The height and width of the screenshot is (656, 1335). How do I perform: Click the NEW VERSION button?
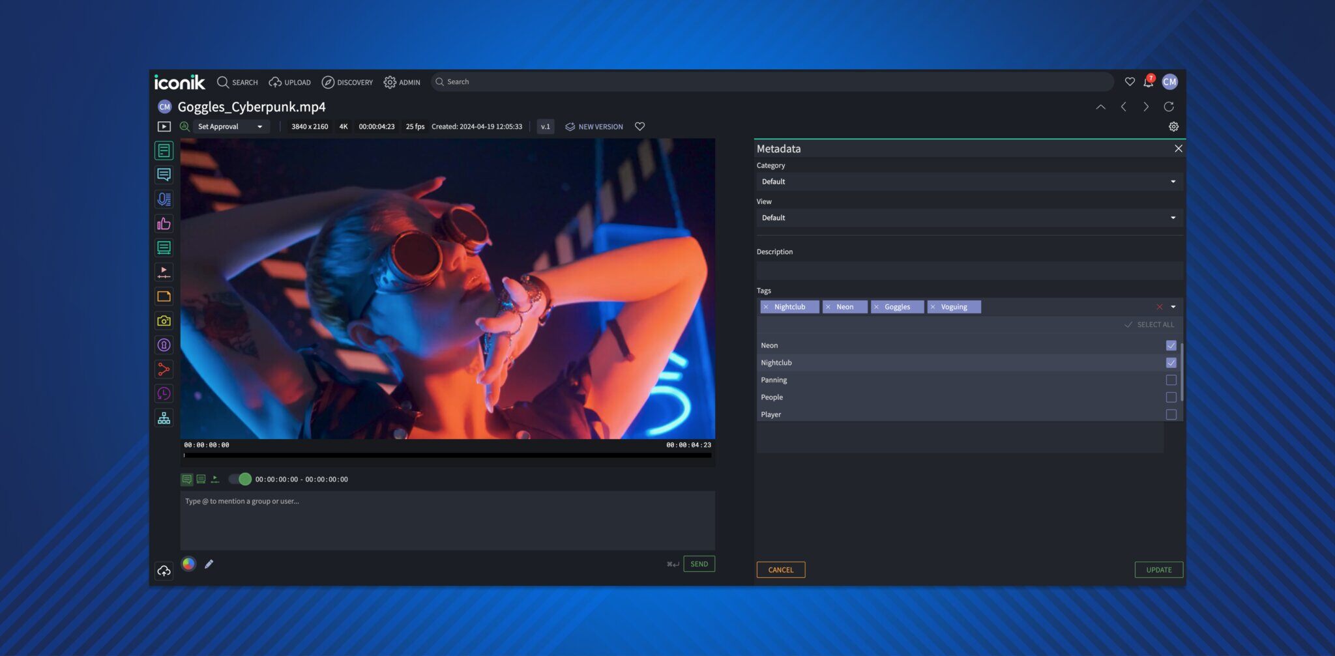(594, 126)
